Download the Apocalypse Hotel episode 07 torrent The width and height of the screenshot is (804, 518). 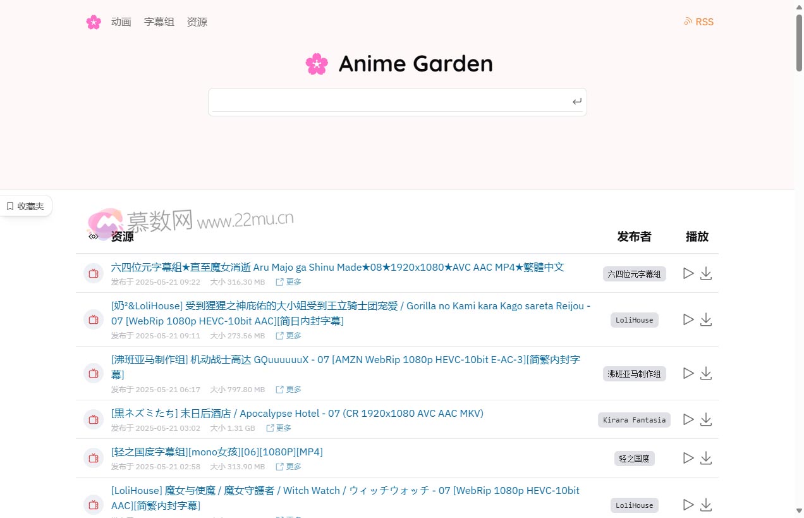pyautogui.click(x=706, y=419)
